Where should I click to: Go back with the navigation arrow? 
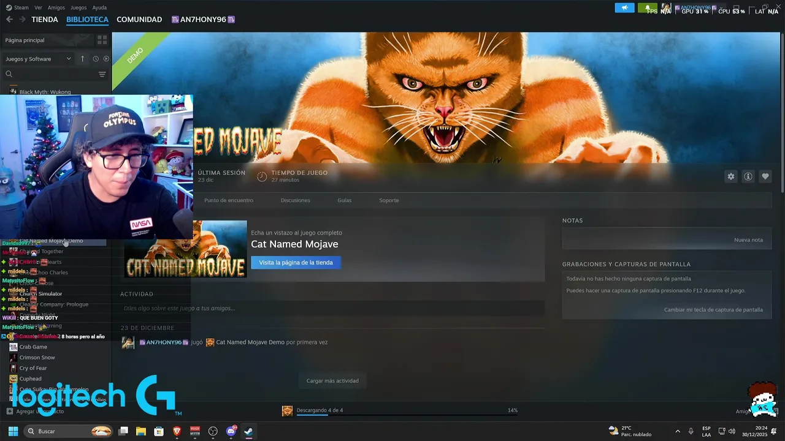point(9,20)
